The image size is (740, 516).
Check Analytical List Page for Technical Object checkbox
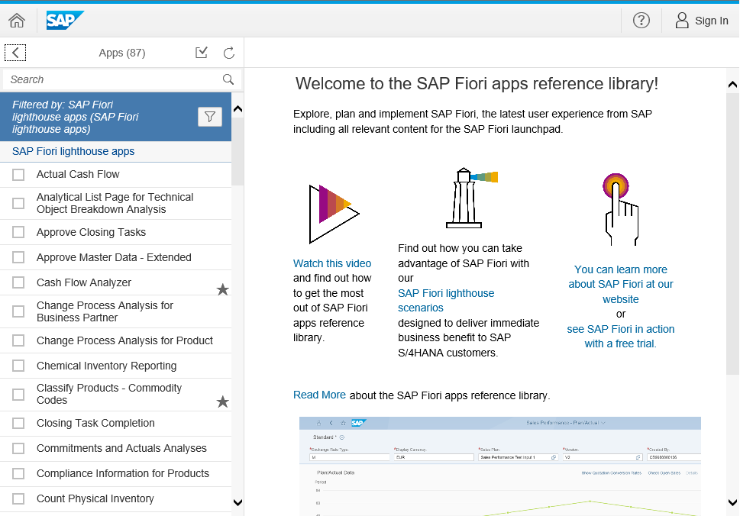click(18, 203)
